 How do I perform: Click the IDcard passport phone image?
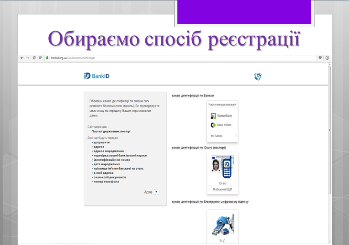pyautogui.click(x=222, y=167)
